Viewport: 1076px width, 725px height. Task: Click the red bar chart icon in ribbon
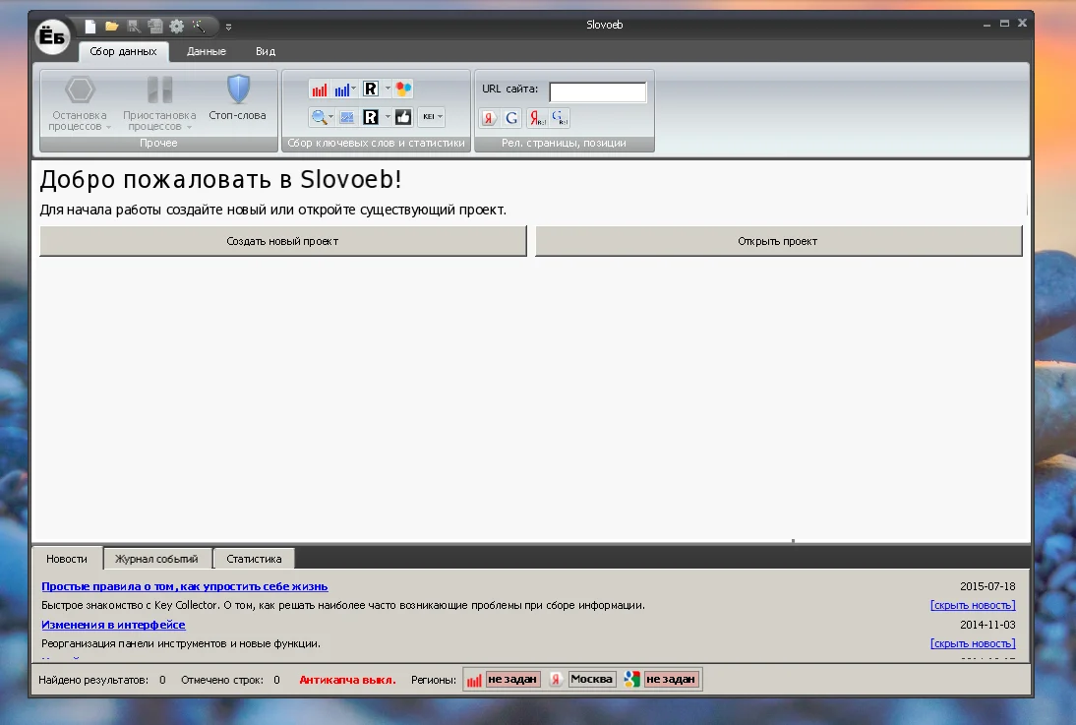(x=320, y=90)
